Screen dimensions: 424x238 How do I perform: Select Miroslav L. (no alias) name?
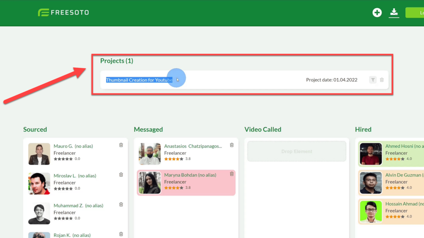point(75,176)
